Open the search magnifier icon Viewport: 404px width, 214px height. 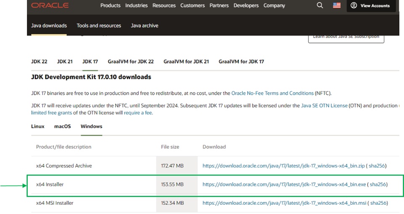point(320,5)
